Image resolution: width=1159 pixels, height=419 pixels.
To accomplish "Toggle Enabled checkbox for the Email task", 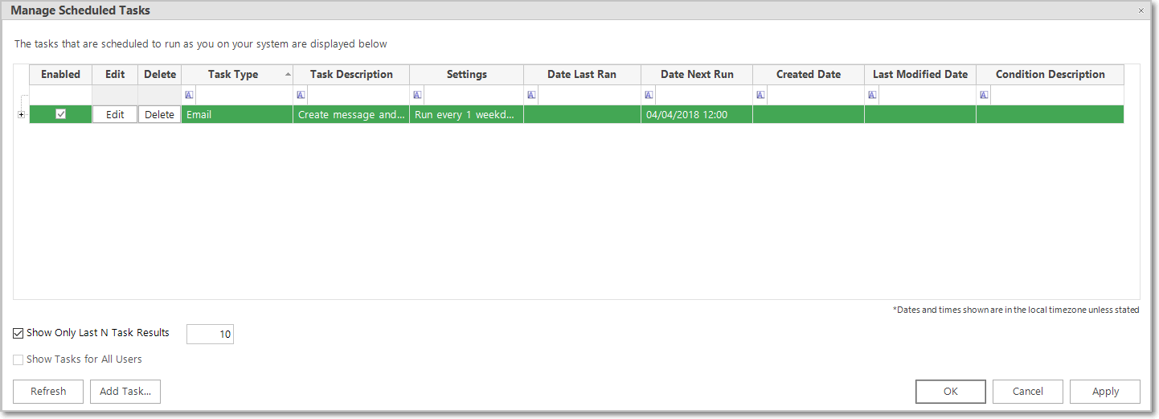I will (x=60, y=114).
